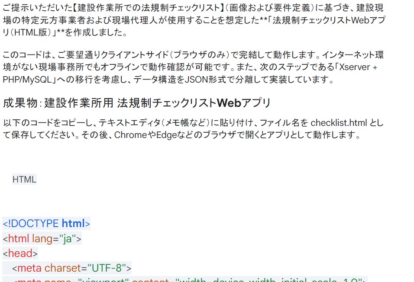Screen dimensions: 414x282
Task: Click the bold Web word in heading
Action: point(228,103)
